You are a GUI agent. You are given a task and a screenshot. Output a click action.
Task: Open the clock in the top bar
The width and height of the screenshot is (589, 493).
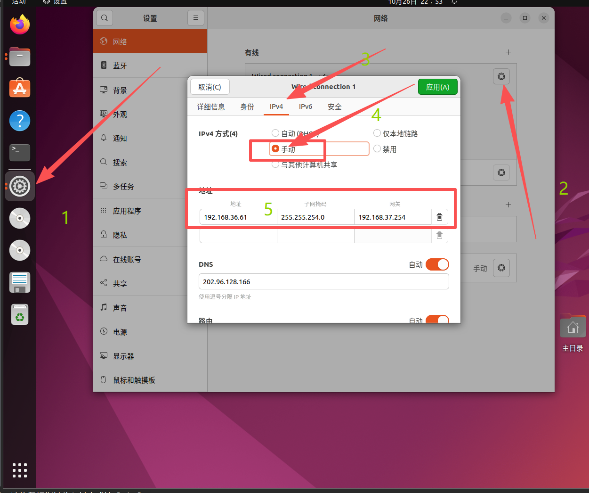tap(415, 2)
